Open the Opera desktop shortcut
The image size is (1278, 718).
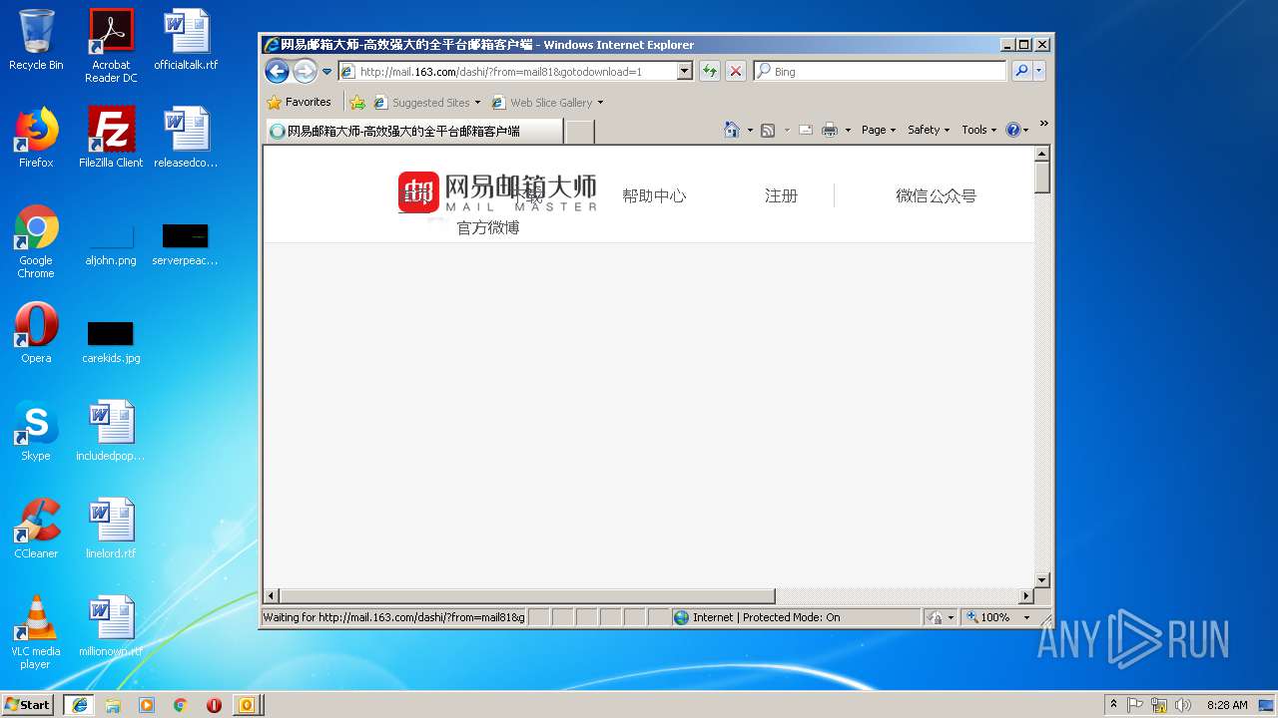(x=36, y=333)
